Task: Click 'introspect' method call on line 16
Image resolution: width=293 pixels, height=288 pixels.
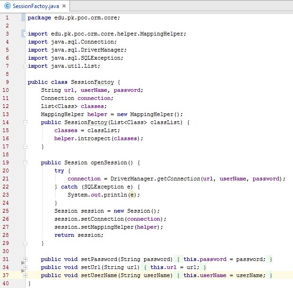Action: tap(94, 139)
